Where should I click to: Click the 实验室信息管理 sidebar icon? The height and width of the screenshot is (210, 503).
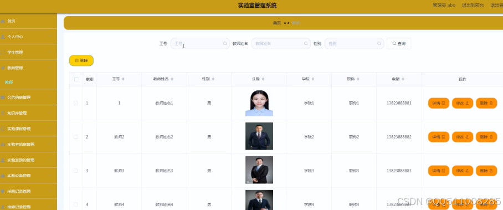tap(3, 145)
